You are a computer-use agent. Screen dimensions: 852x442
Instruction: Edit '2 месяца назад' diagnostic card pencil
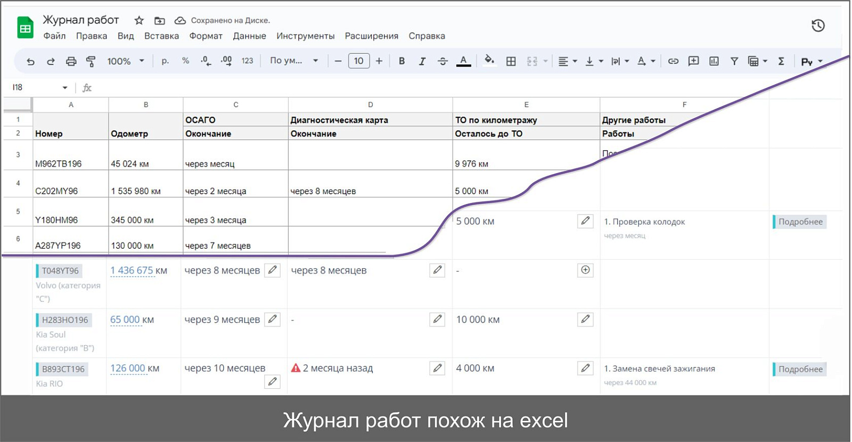click(x=437, y=368)
